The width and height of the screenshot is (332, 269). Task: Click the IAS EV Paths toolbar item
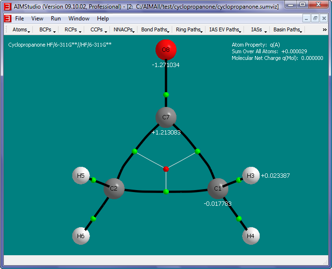pos(225,29)
